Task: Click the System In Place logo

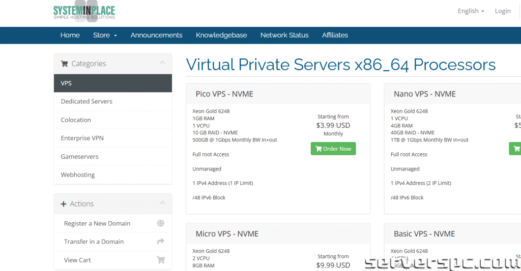Action: [84, 12]
